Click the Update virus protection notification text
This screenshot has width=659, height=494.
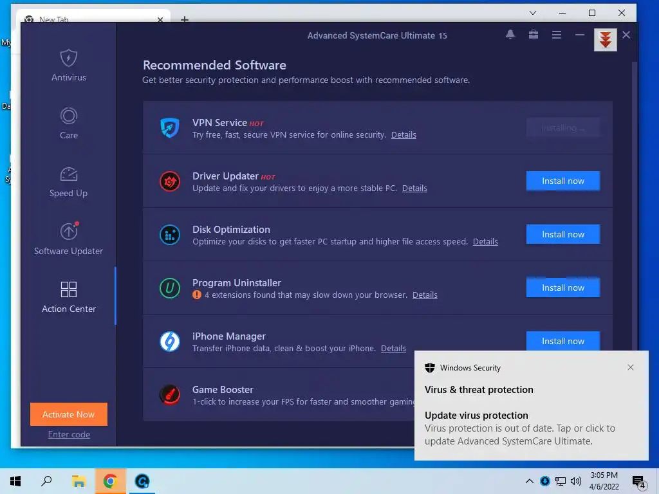[x=476, y=416]
